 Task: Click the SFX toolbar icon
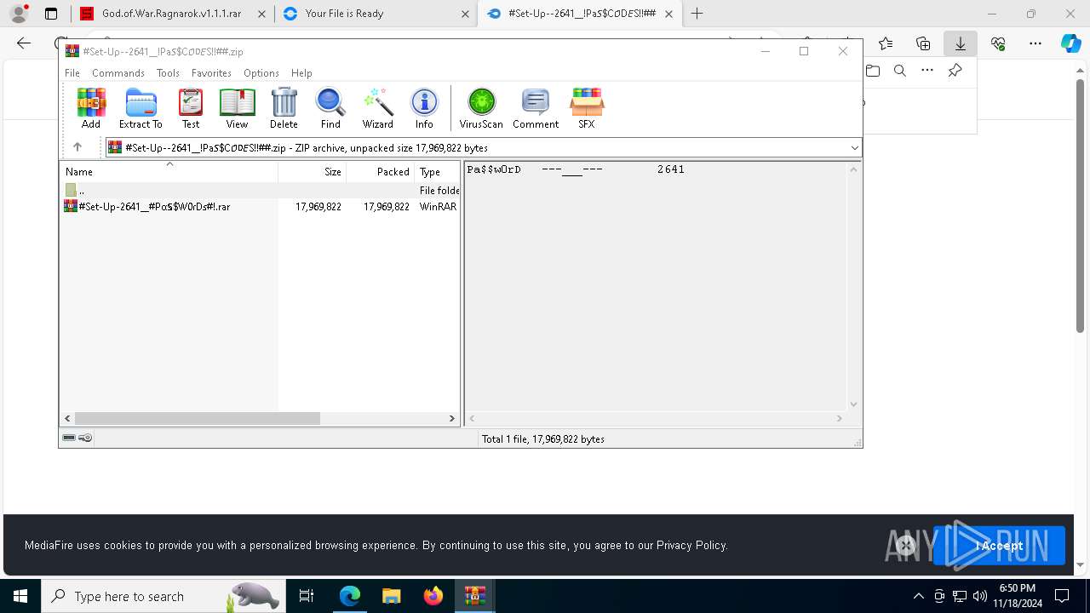point(587,108)
